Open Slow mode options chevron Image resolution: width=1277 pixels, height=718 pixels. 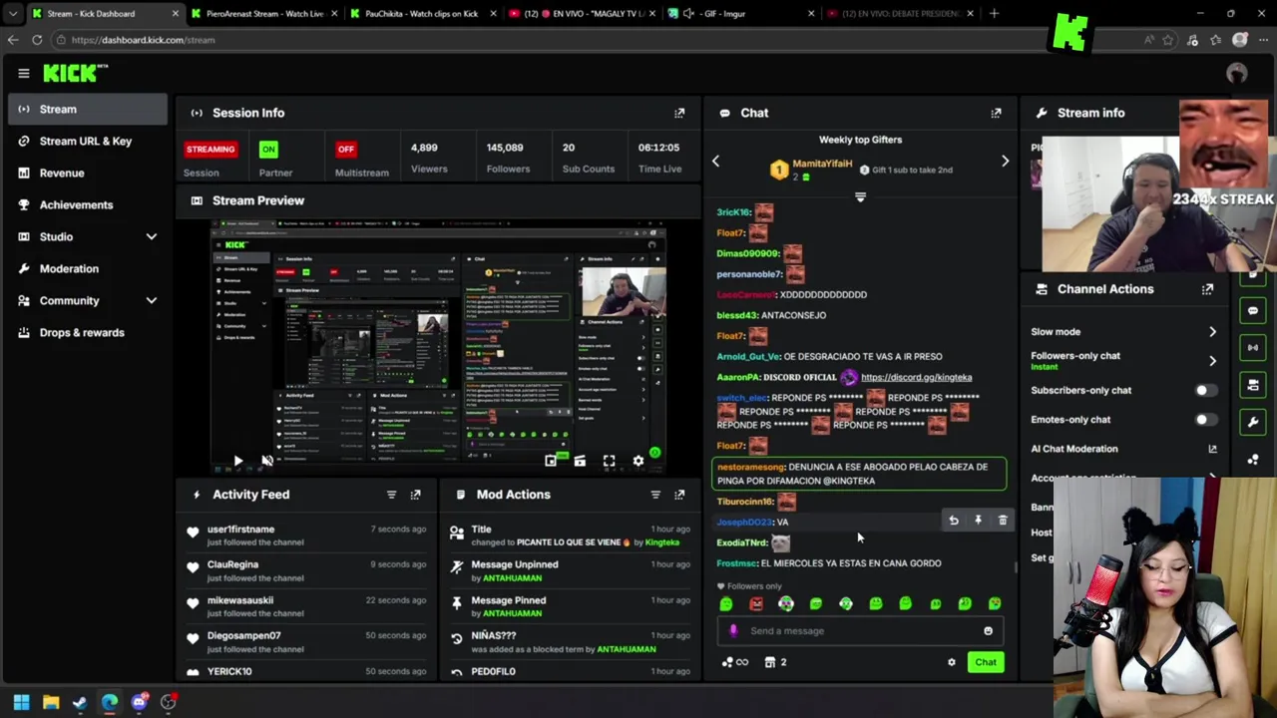(x=1212, y=332)
